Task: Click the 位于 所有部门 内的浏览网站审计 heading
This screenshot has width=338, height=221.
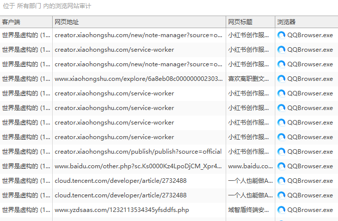Action: [47, 6]
